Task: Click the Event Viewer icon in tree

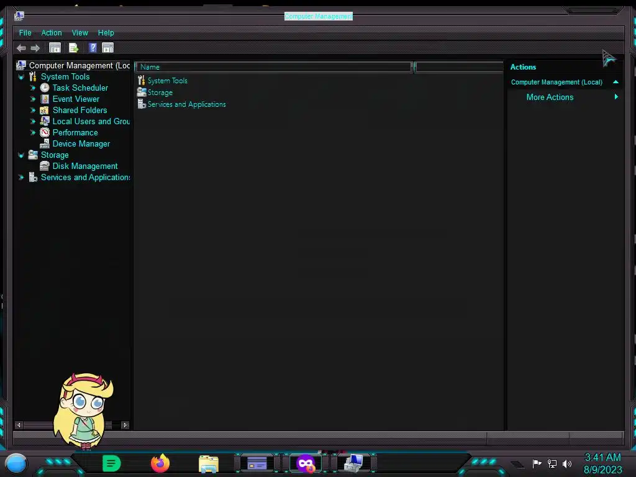Action: click(x=45, y=99)
